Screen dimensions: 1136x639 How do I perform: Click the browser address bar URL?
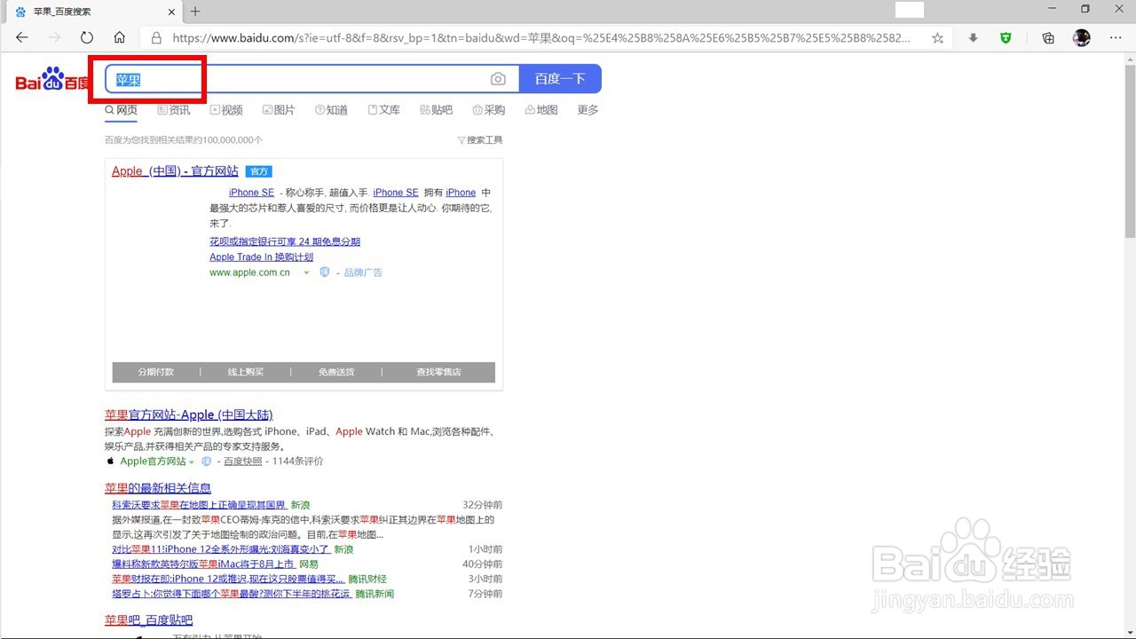tap(541, 38)
